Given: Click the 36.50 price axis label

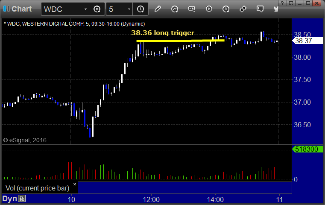Looking at the screenshot, I should click(302, 125).
